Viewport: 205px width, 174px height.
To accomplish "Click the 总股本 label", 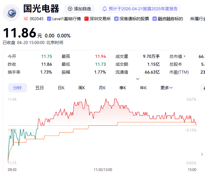I will pyautogui.click(x=176, y=64).
